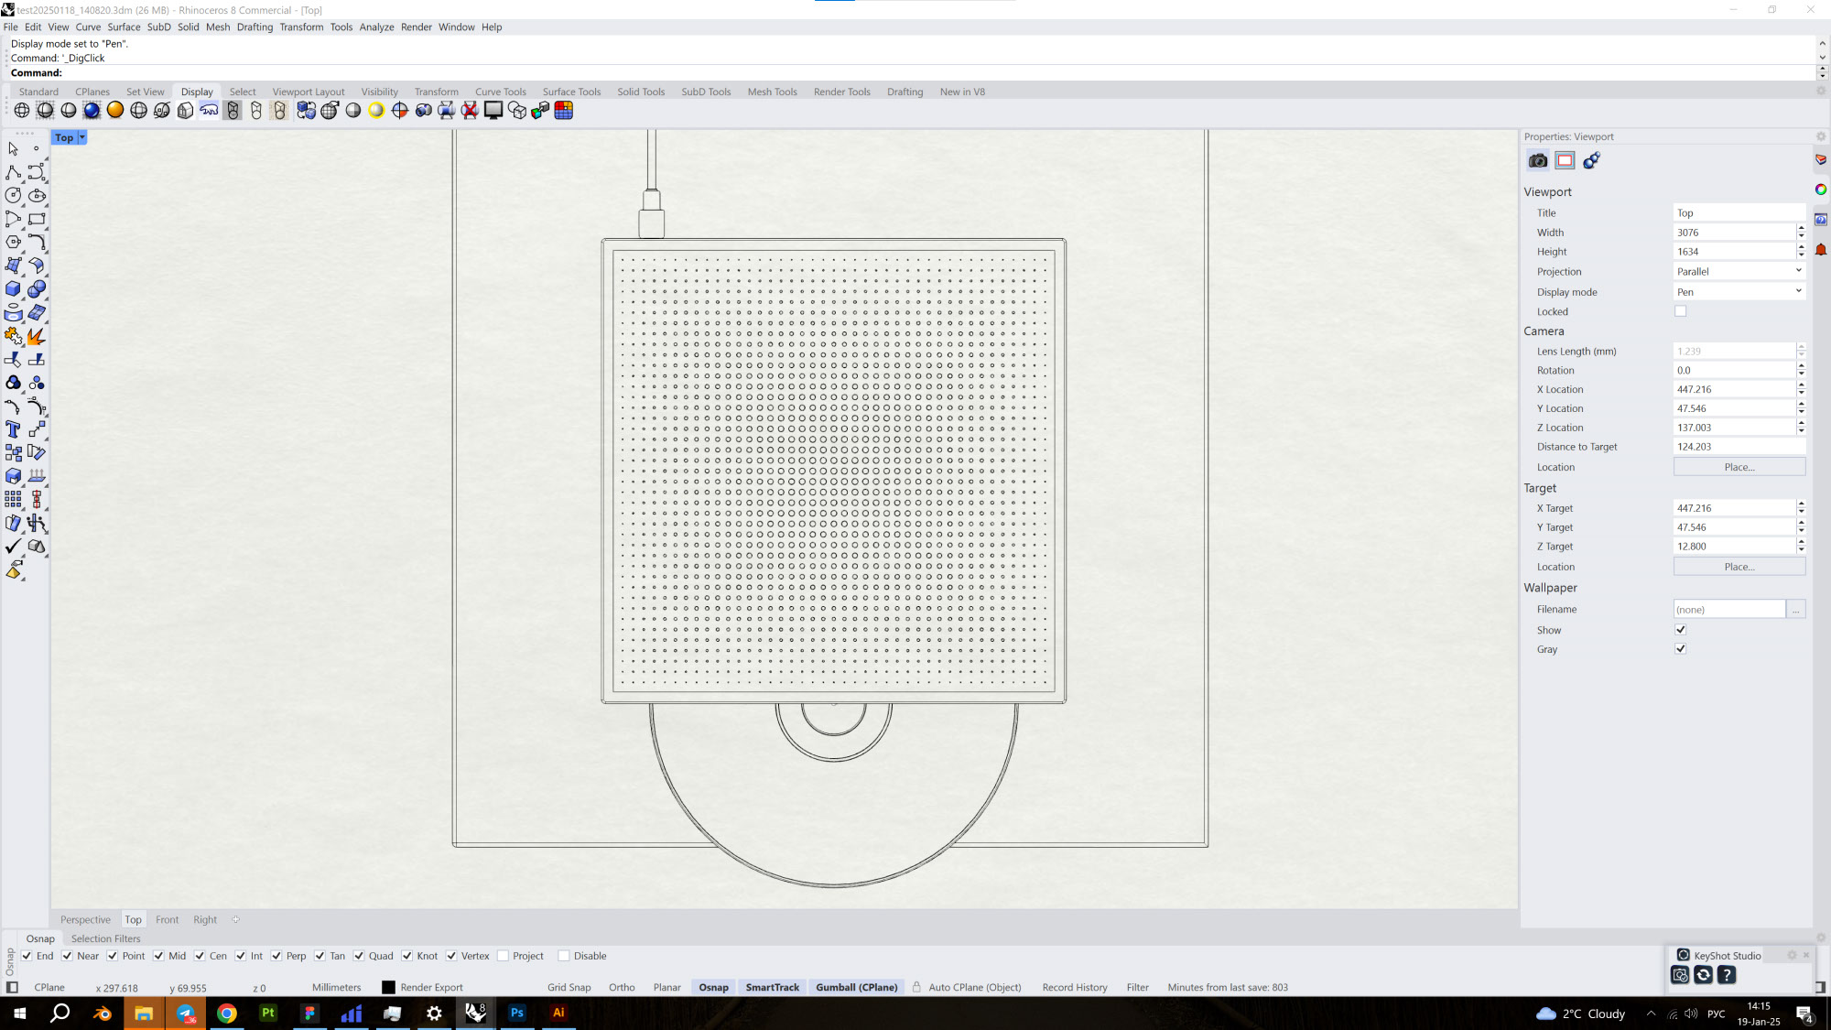Image resolution: width=1831 pixels, height=1030 pixels.
Task: Click the Box solid tool icon
Action: point(13,289)
